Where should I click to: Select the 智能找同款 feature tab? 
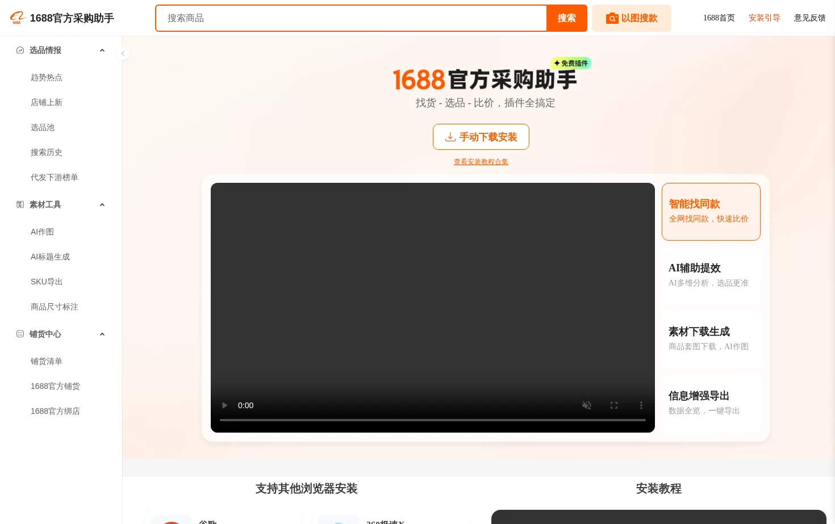(711, 212)
